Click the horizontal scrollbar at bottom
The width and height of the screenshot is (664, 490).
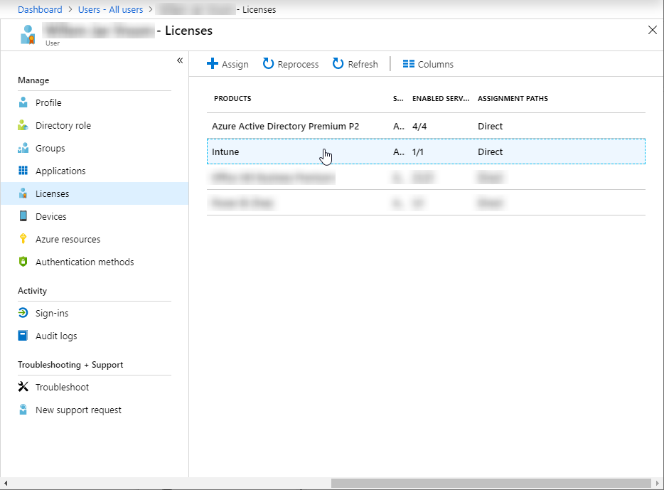(491, 484)
